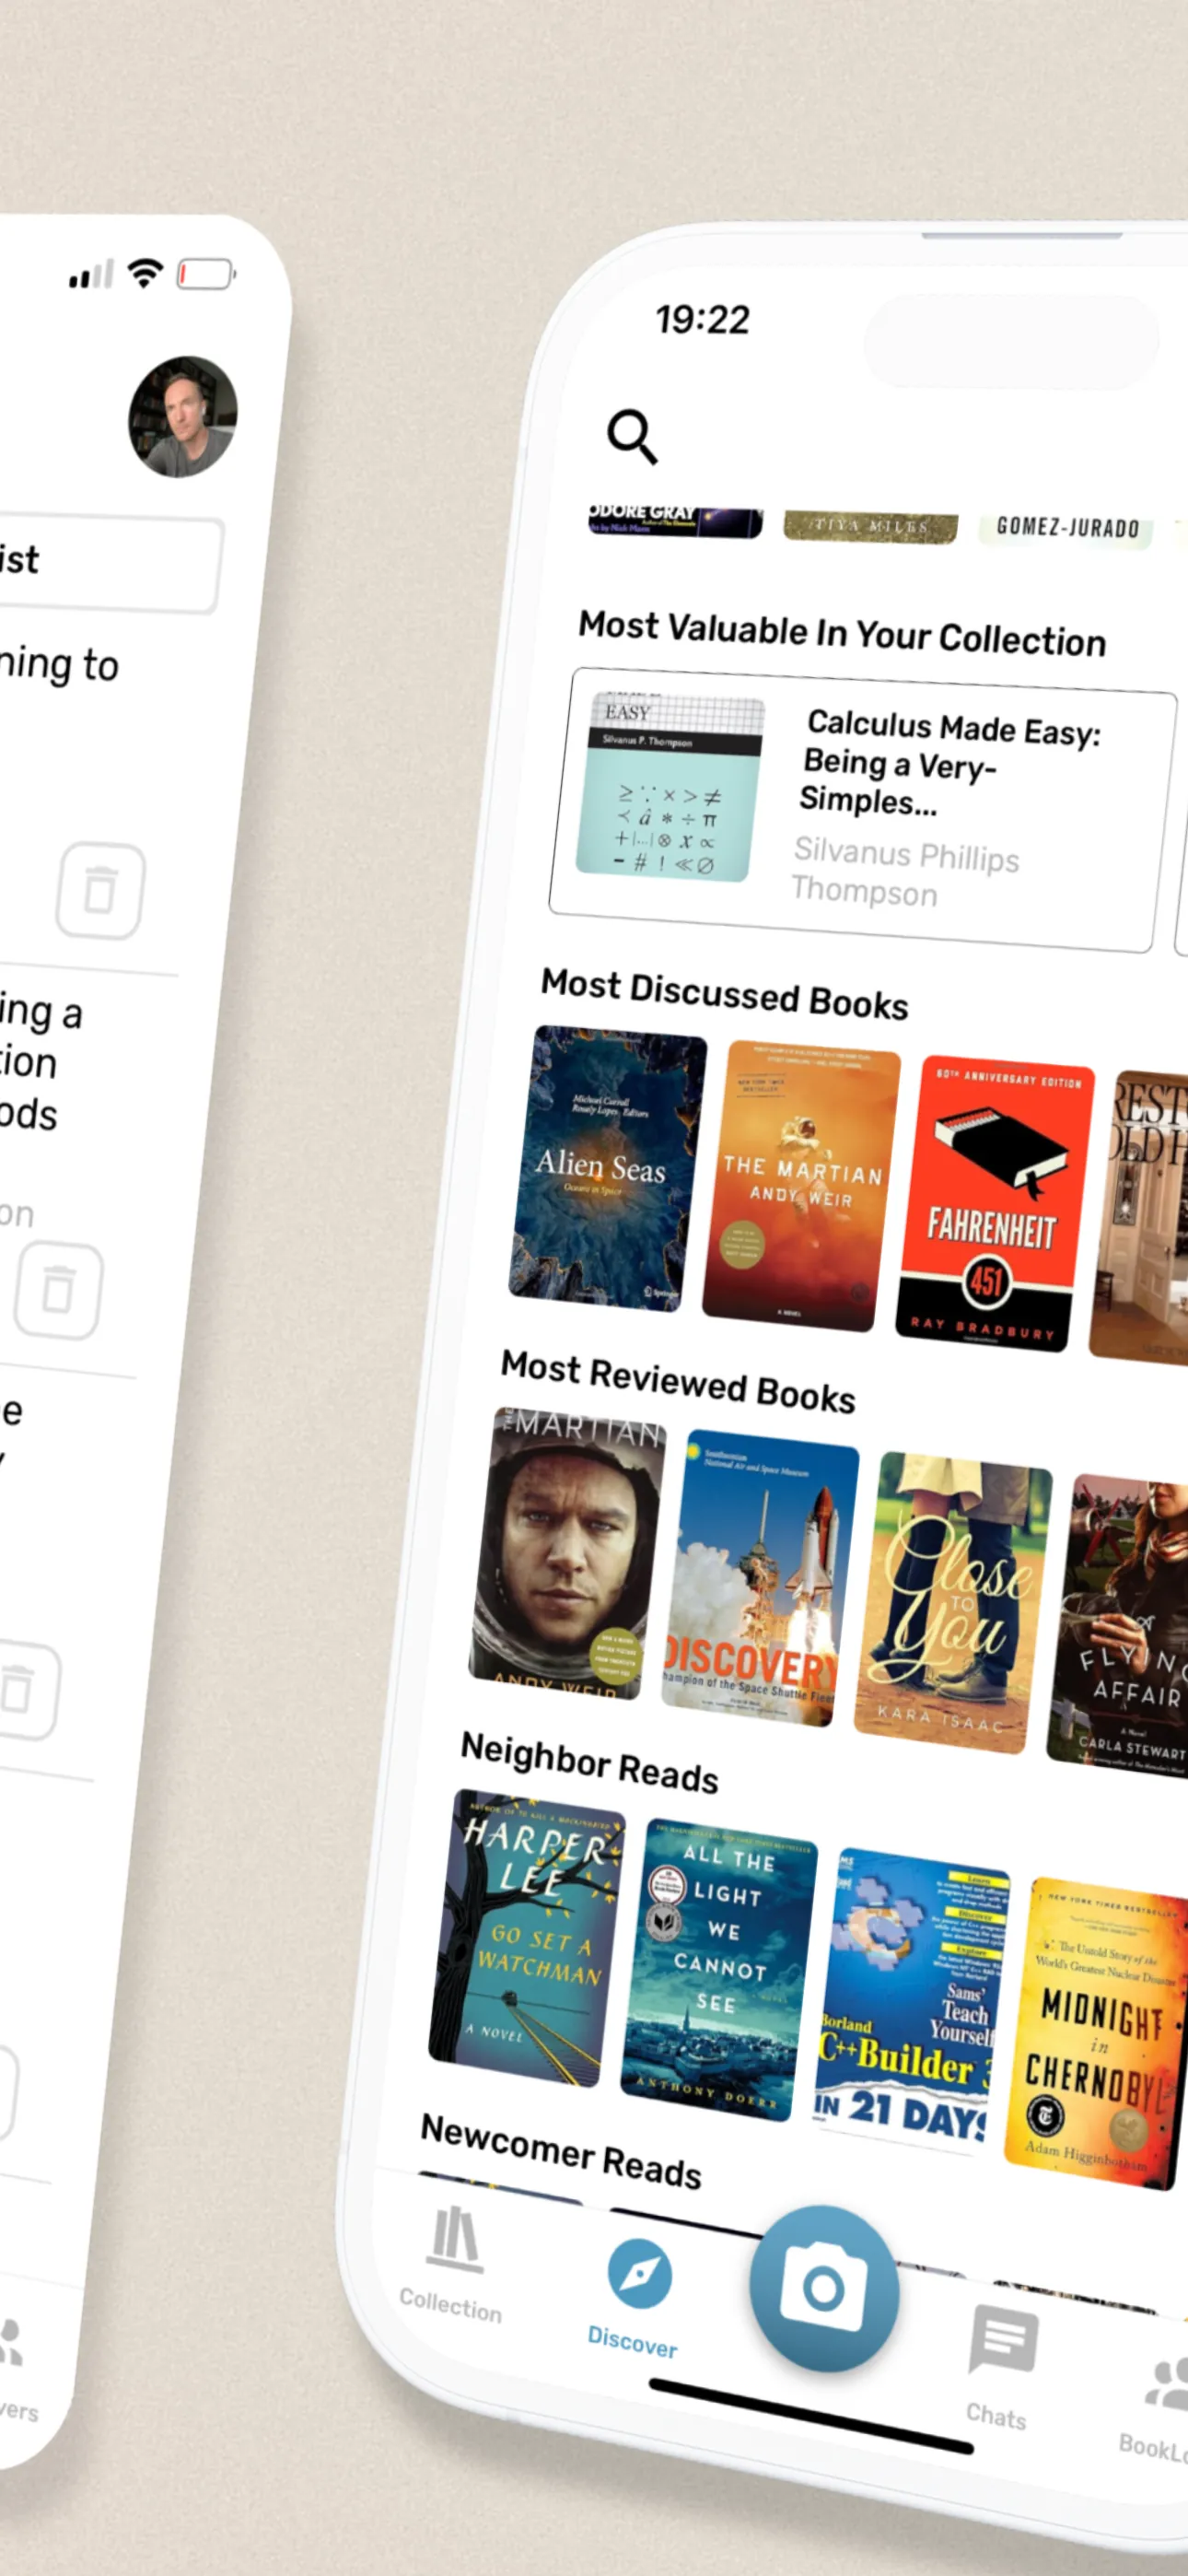
Task: Click the second trash icon on left phone
Action: [58, 1290]
